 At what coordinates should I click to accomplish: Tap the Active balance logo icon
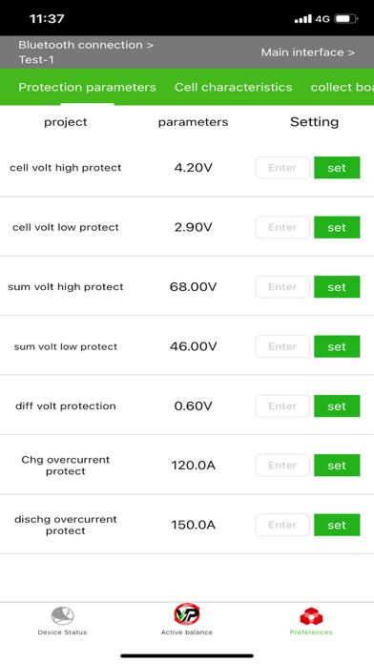[187, 614]
